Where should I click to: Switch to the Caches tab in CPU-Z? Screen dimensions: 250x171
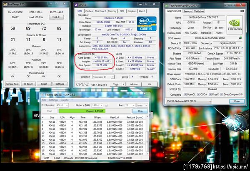[89, 11]
